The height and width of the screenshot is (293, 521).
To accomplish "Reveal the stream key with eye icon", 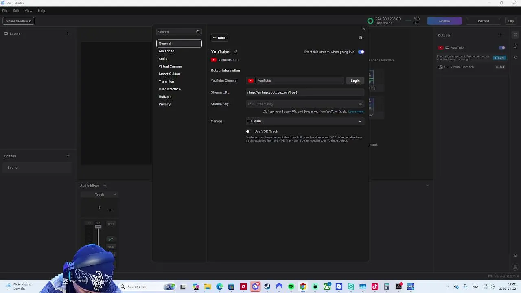I will point(360,104).
